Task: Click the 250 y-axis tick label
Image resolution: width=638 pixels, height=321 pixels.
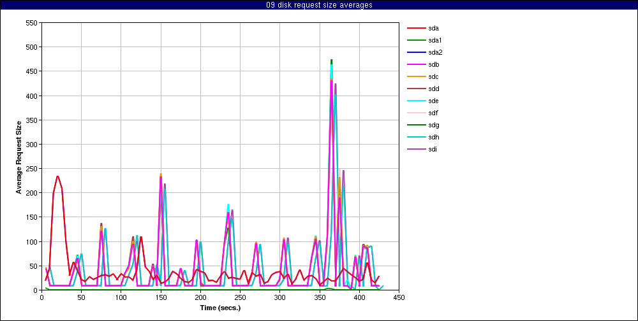Action: pos(32,169)
